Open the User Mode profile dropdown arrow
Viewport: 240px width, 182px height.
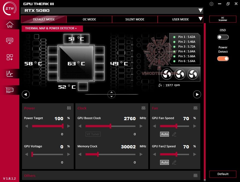point(201,19)
